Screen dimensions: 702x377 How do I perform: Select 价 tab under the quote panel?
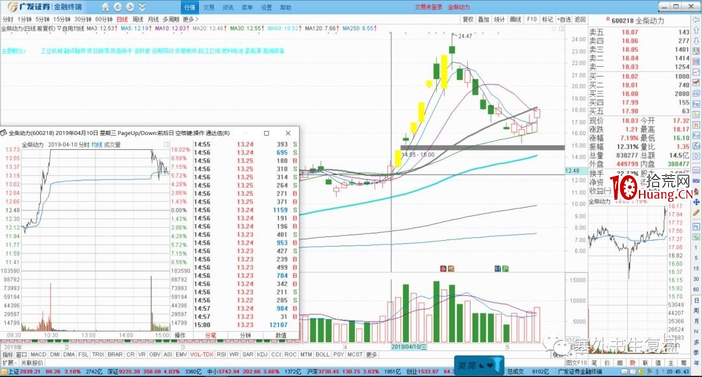click(607, 363)
